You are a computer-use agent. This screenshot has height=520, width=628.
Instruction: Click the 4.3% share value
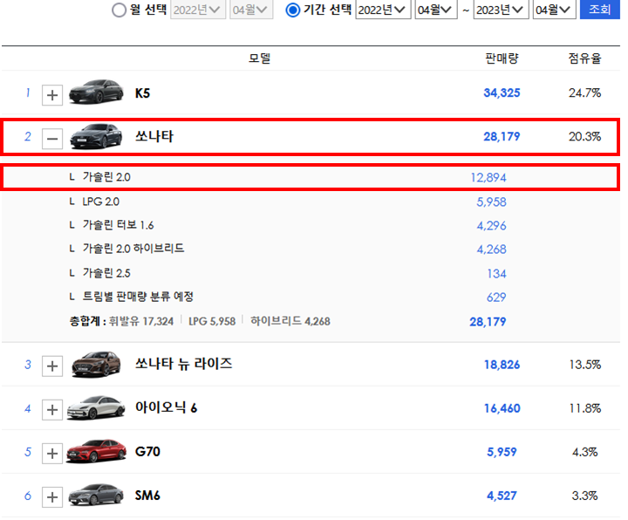[584, 452]
